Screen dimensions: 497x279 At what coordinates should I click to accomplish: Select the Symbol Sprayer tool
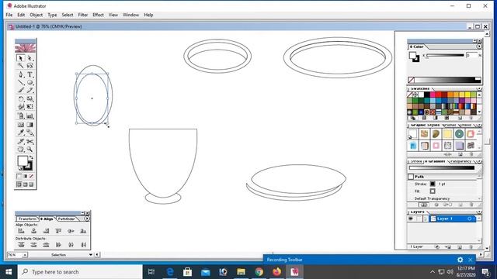pos(21,115)
